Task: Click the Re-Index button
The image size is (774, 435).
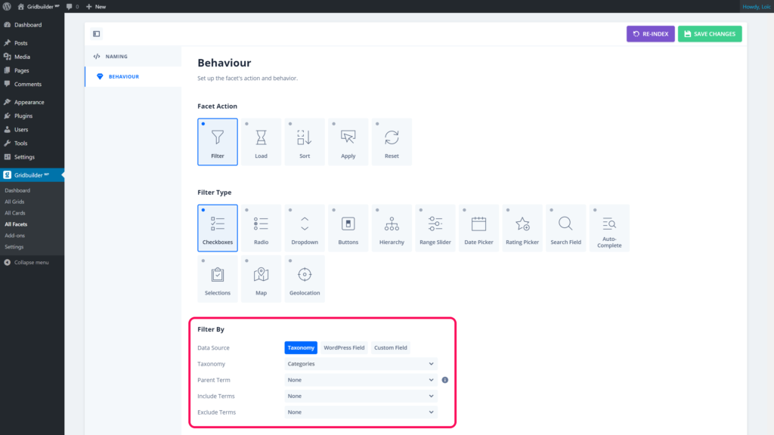Action: (651, 34)
